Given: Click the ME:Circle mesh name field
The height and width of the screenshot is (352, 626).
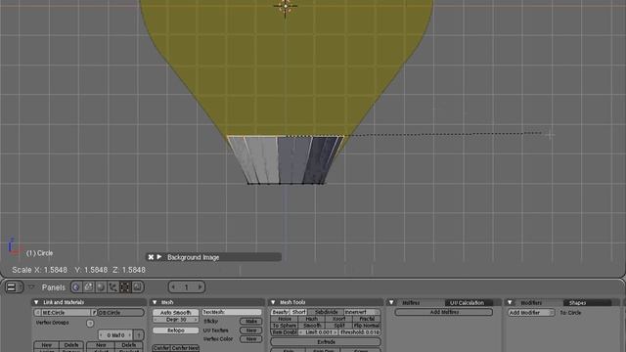Looking at the screenshot, I should click(66, 313).
